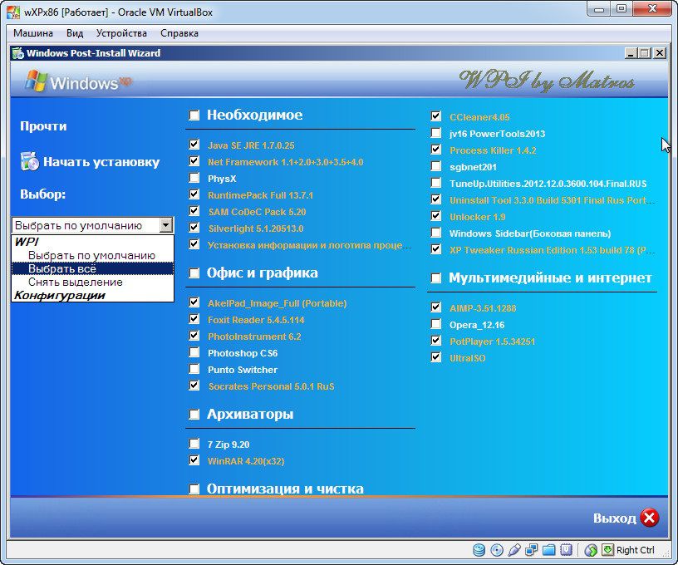Click the install disc icon beside Начать установку
Screen dimensions: 678x565
coord(29,161)
